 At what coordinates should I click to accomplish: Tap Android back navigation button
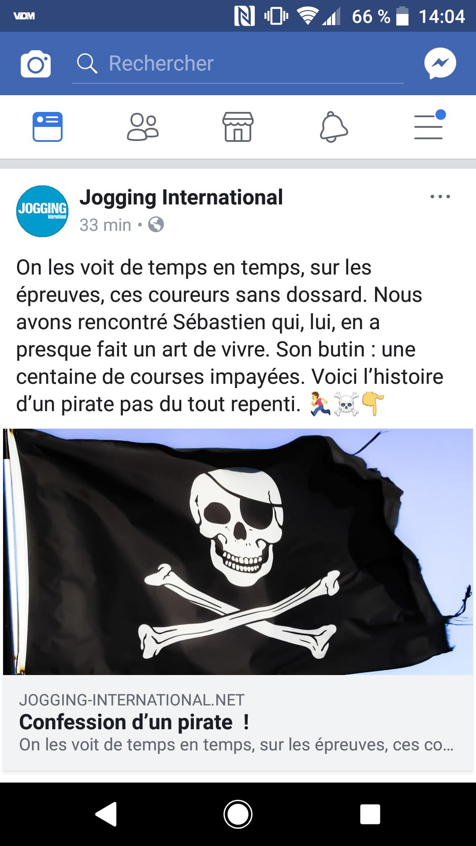click(x=106, y=814)
